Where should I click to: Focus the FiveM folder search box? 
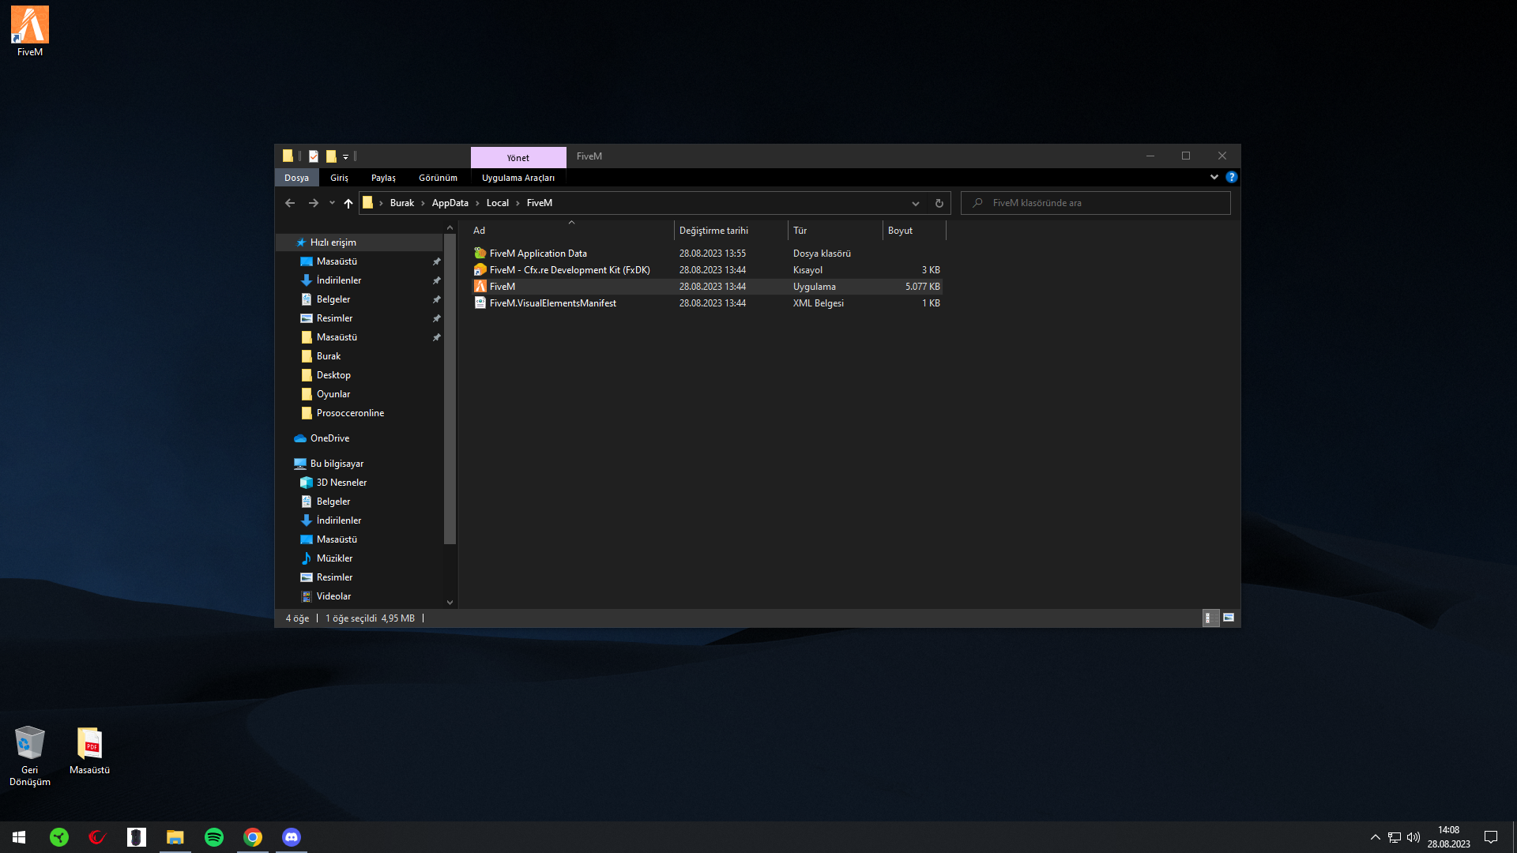(1096, 203)
